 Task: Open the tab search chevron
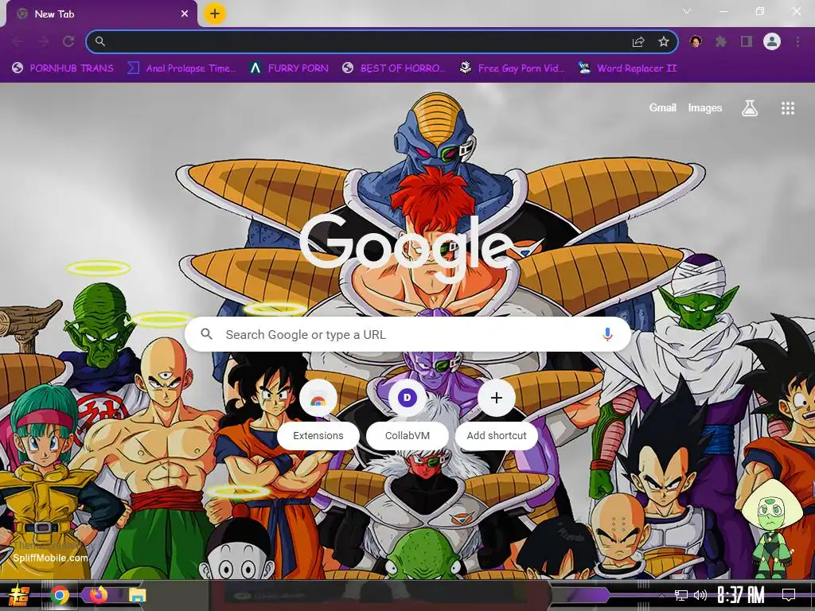[687, 11]
